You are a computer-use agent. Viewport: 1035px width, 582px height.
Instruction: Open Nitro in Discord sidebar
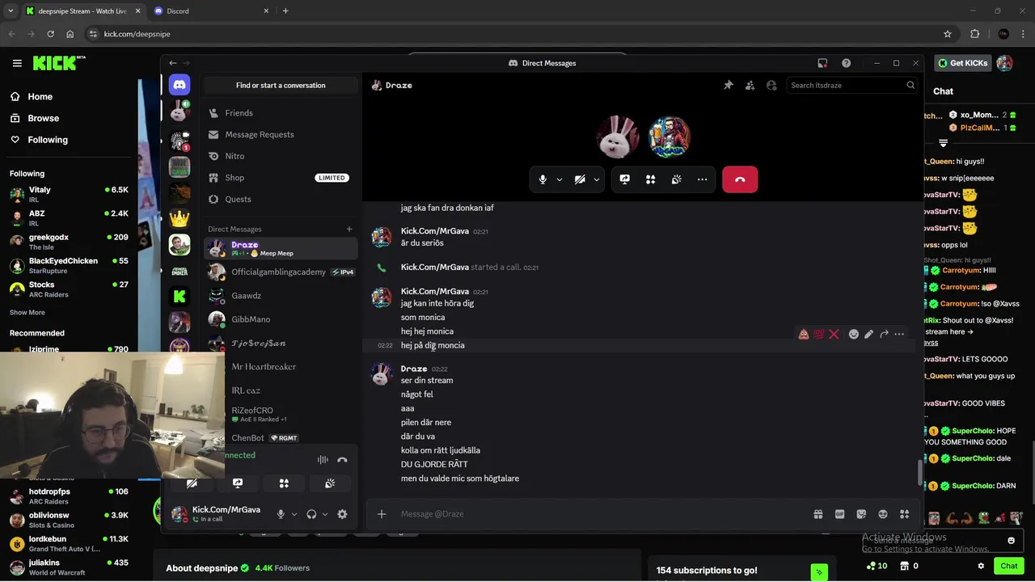pos(281,156)
